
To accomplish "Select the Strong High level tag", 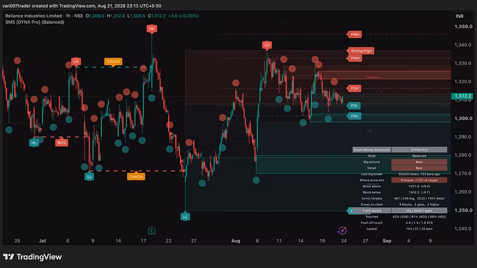I will pos(361,51).
